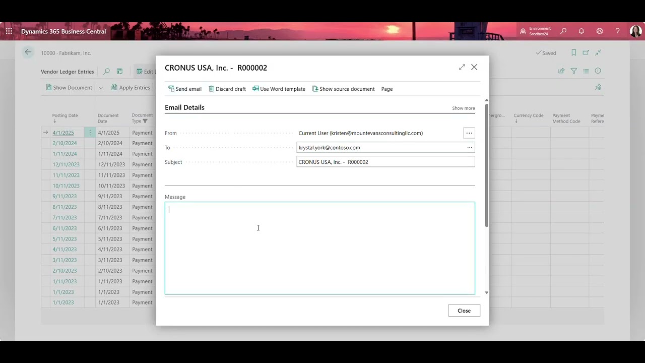Open the filter pane funnel icon
The image size is (645, 363).
[x=573, y=71]
